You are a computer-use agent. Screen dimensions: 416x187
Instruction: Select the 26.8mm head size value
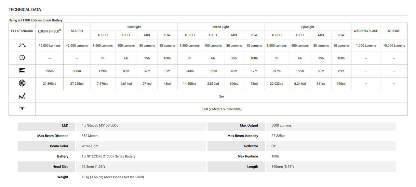pos(93,167)
